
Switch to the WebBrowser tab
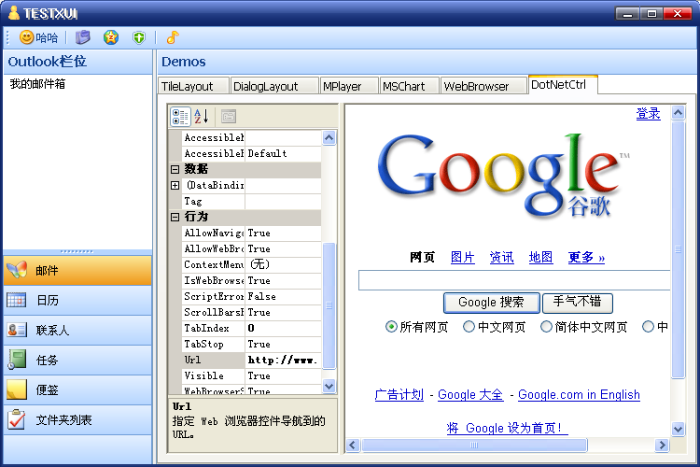tap(483, 86)
